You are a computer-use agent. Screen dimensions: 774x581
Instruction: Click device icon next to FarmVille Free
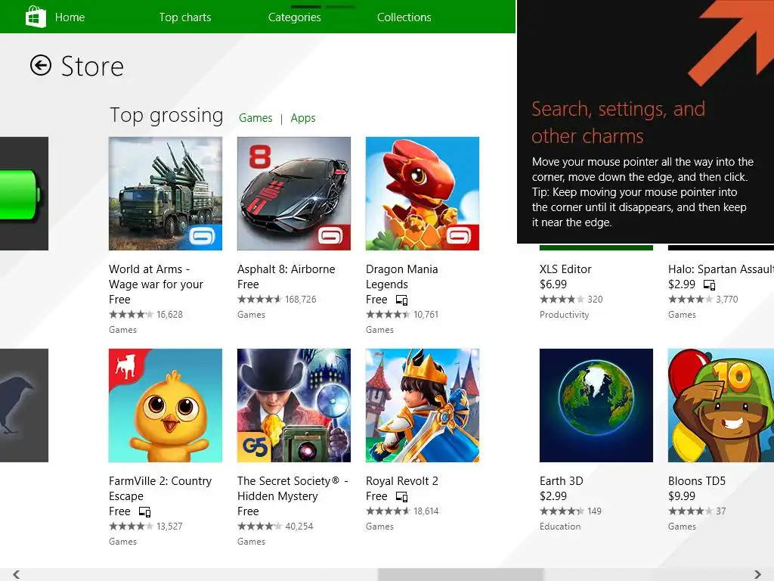click(144, 512)
